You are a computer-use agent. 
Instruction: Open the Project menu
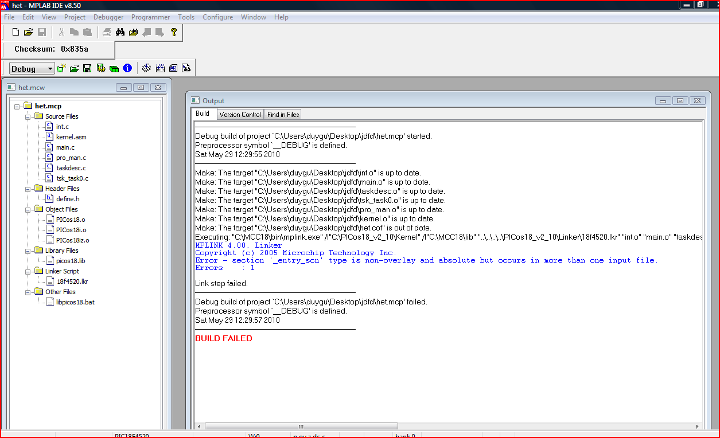pyautogui.click(x=75, y=17)
